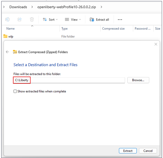Go back with the wizard arrow

(x=7, y=52)
